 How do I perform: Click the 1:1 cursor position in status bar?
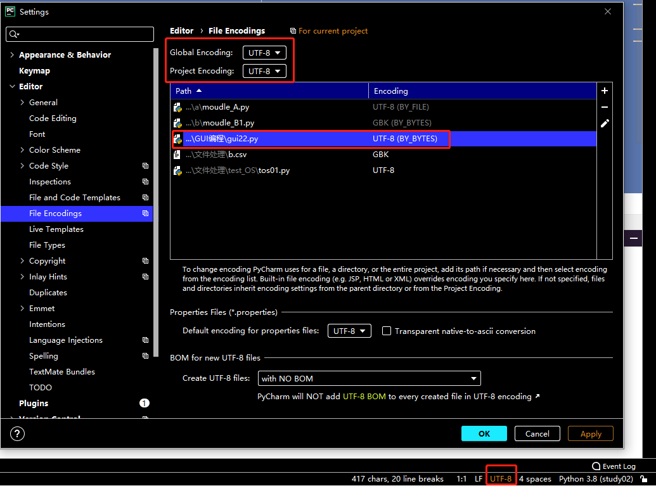pos(461,479)
